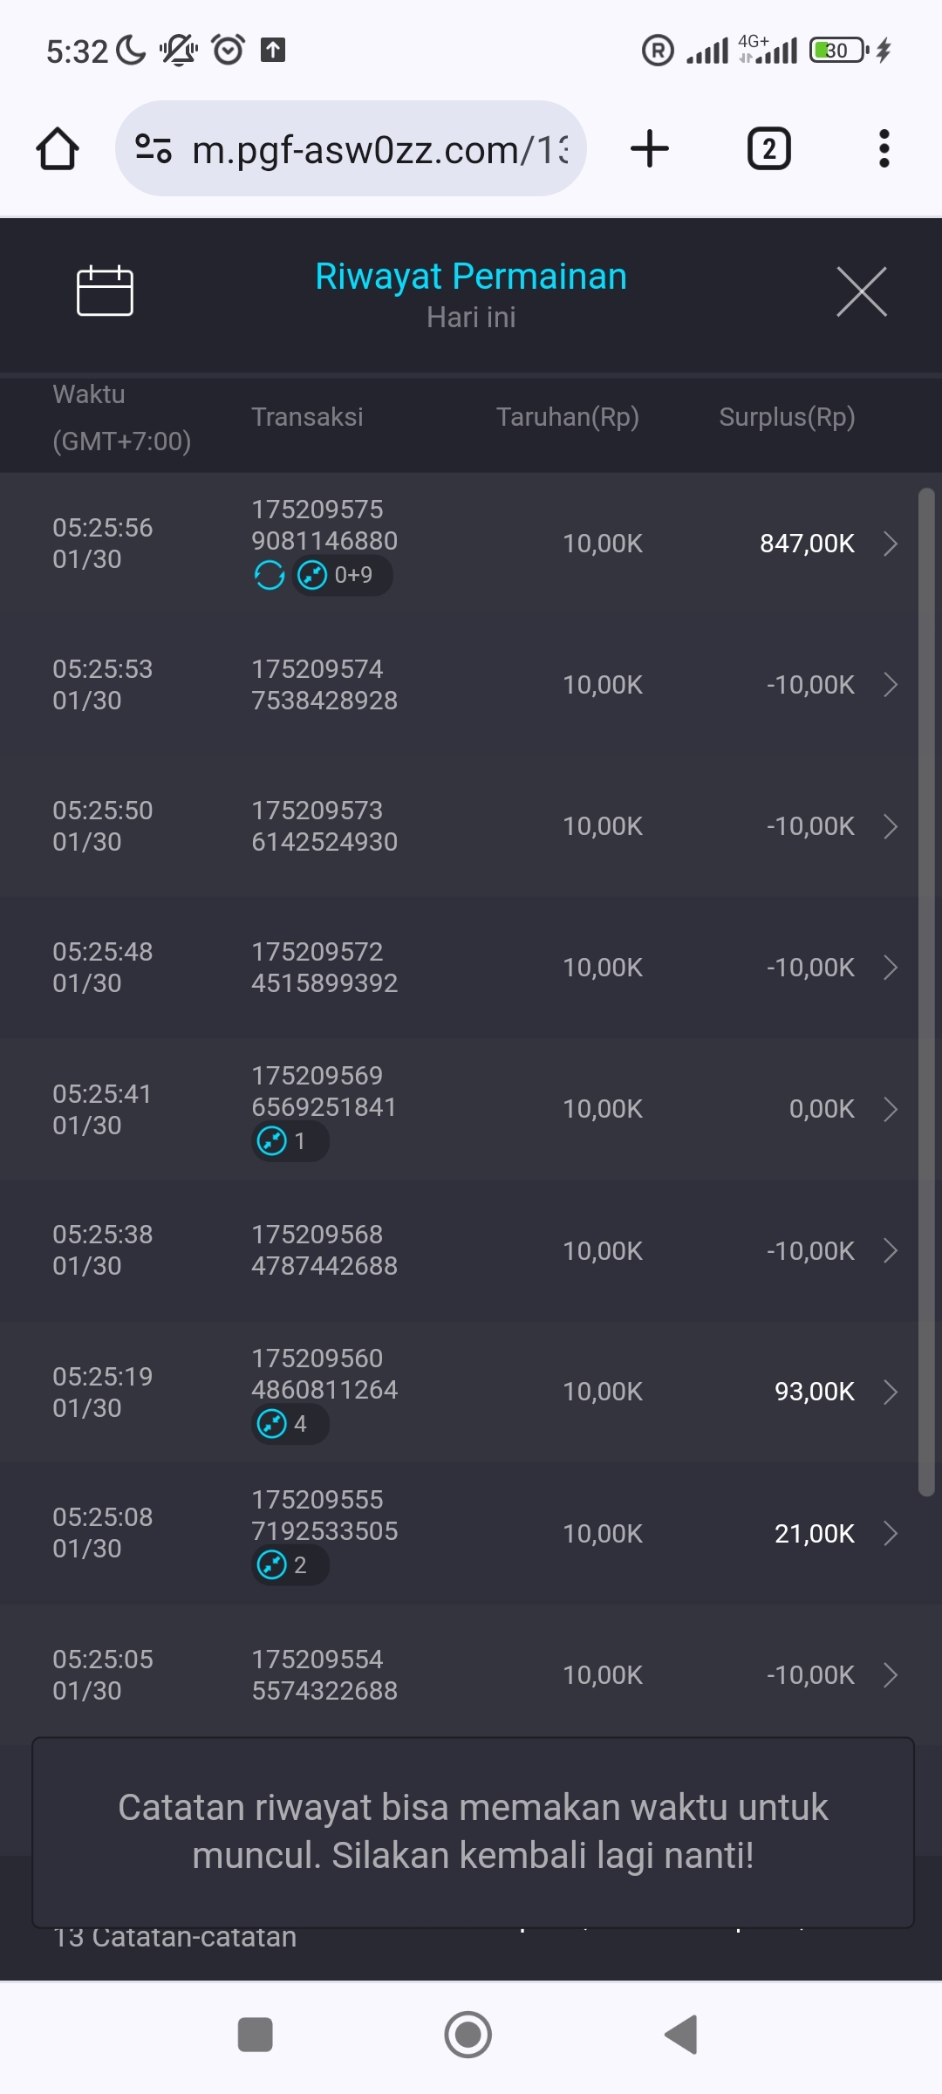Image resolution: width=942 pixels, height=2094 pixels.
Task: Expand details for the 21,00K surplus row
Action: click(891, 1533)
